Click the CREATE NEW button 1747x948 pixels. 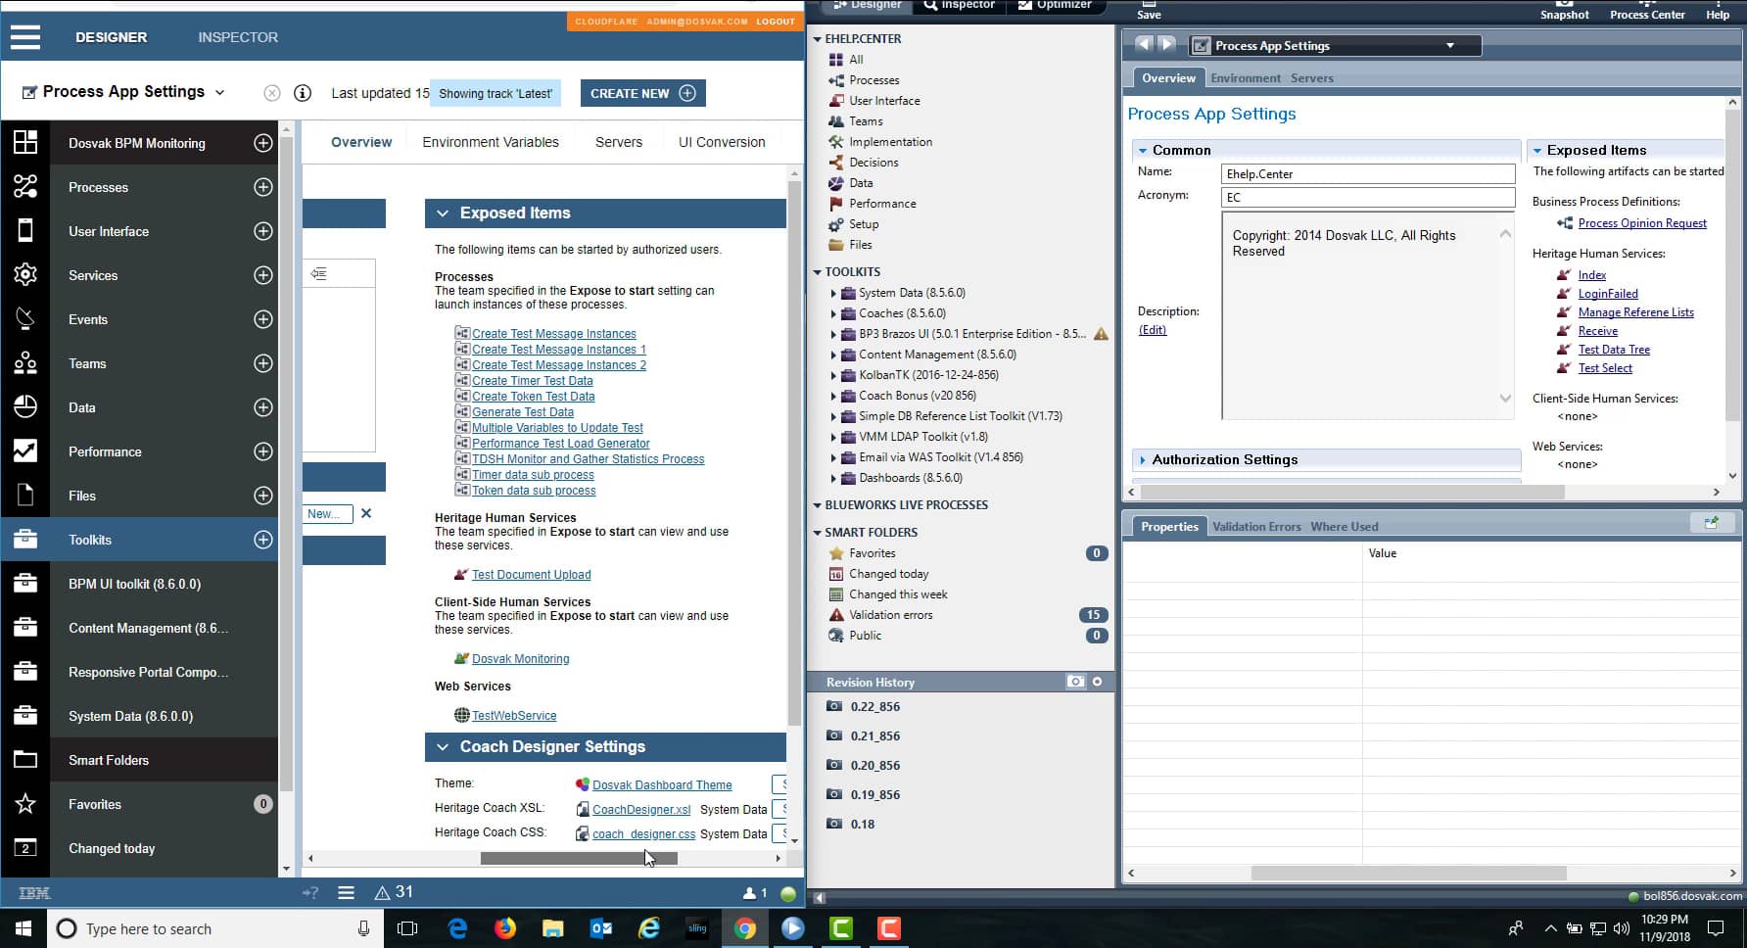coord(642,93)
